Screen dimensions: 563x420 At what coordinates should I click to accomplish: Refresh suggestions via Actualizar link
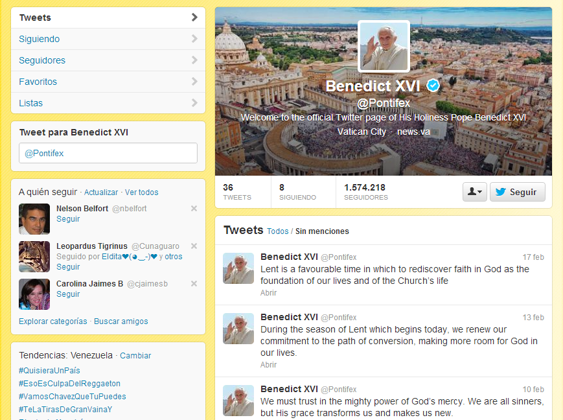point(101,192)
